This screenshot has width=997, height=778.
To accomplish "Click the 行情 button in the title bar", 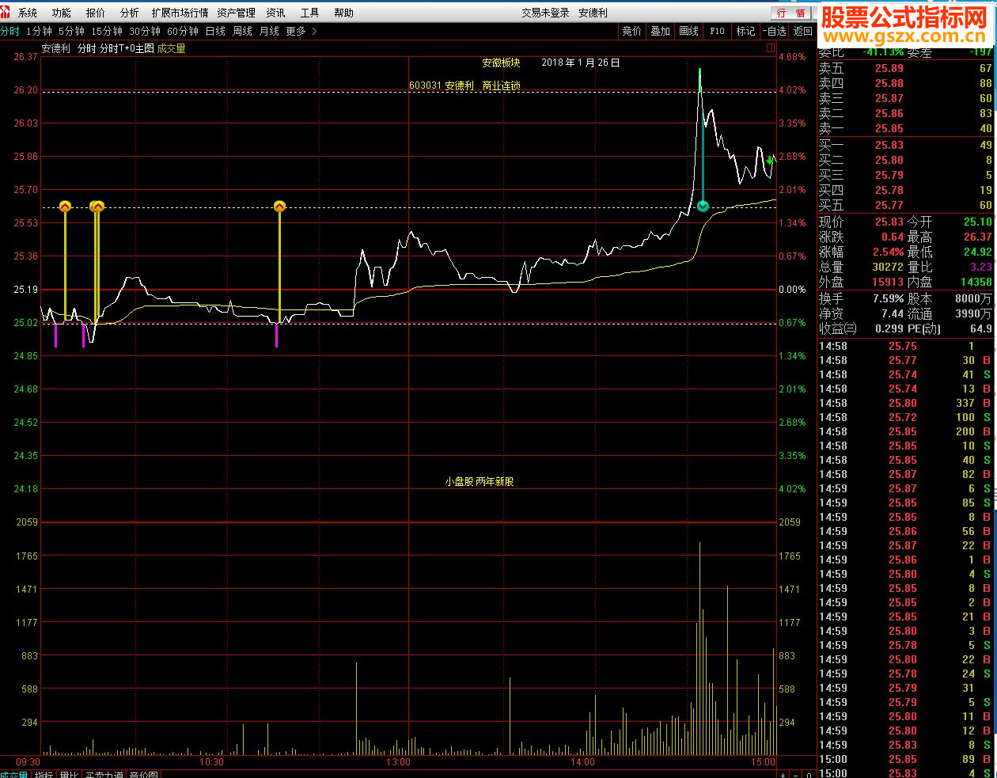I will click(790, 13).
